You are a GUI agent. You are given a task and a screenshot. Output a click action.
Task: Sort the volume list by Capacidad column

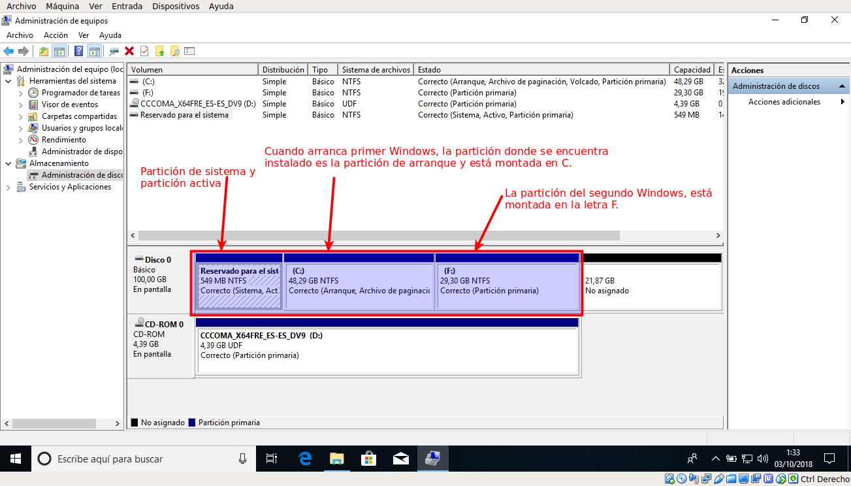pos(692,70)
